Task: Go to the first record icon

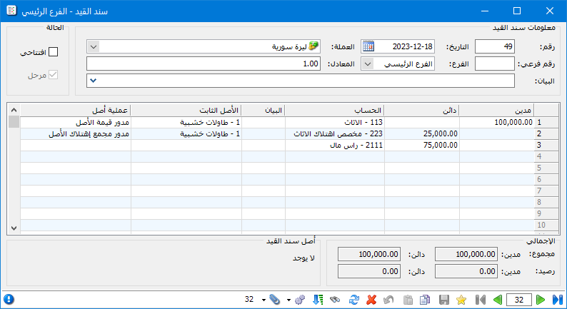Action: click(481, 300)
